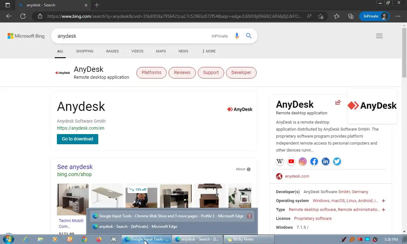Click the Platforms pill button
Viewport: 407px width, 244px height.
tap(151, 72)
